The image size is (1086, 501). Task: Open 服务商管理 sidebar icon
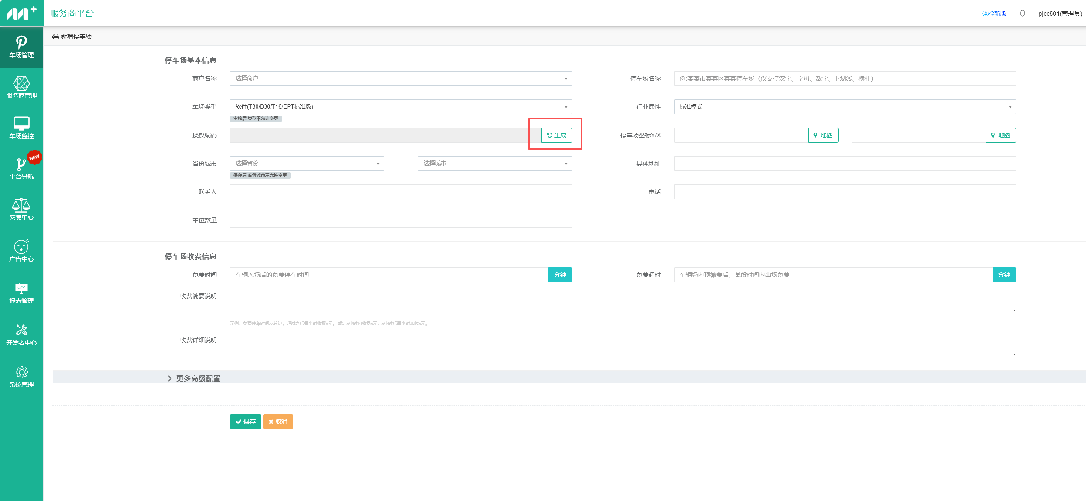(x=21, y=87)
